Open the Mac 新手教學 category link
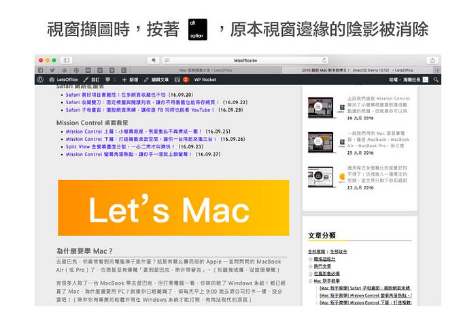476x329 pixels. (x=327, y=281)
